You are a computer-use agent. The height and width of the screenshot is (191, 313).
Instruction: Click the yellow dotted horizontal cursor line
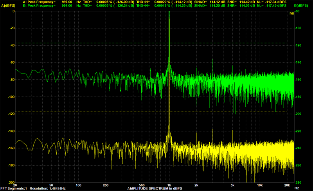coord(151,112)
